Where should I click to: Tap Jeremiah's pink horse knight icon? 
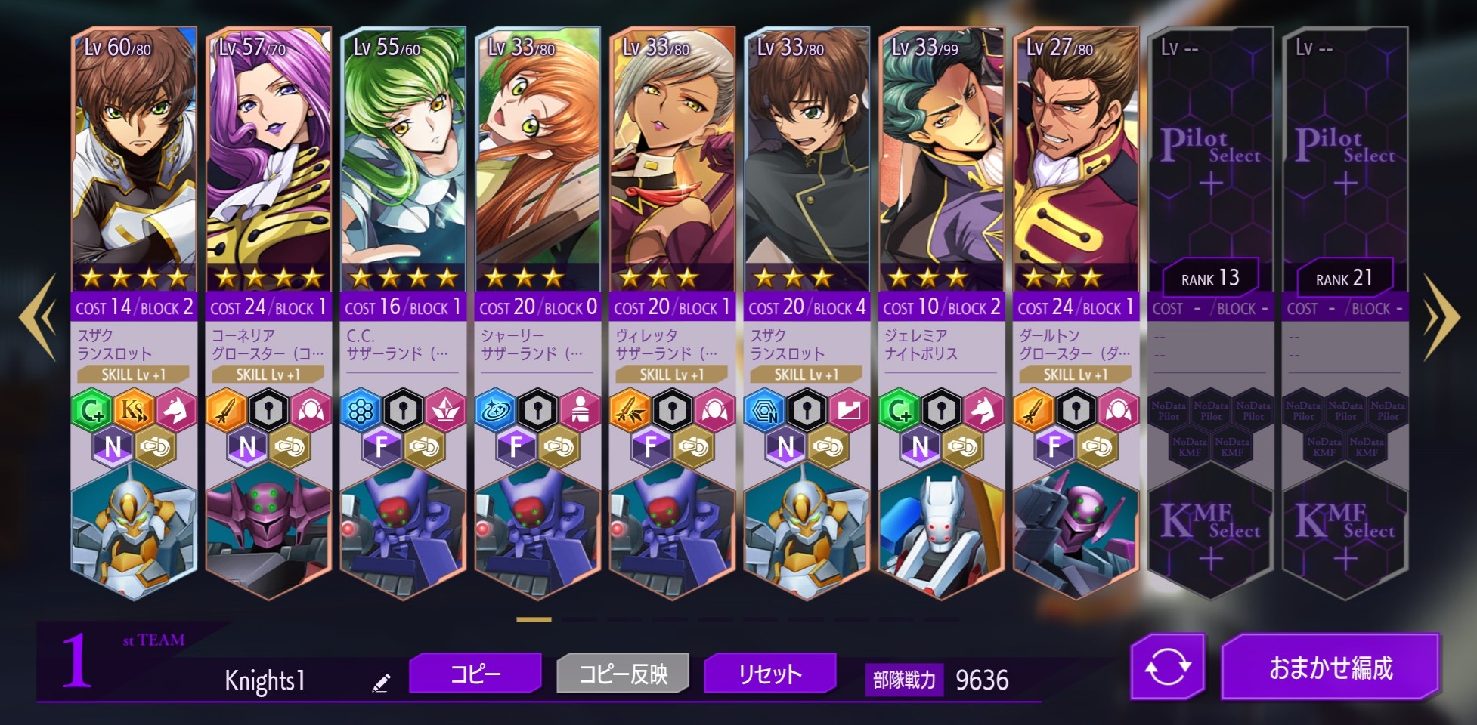click(x=983, y=411)
